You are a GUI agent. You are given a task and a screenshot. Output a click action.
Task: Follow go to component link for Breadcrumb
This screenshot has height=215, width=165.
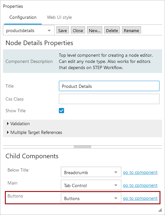coord(140,172)
